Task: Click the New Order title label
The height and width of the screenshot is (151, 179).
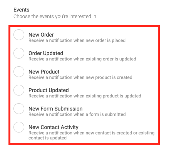Action: click(x=41, y=35)
